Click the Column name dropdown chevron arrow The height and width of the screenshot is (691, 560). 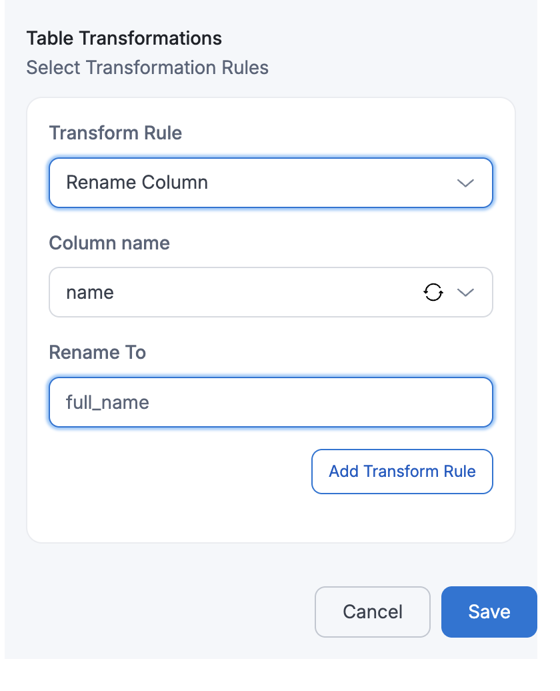pyautogui.click(x=465, y=292)
